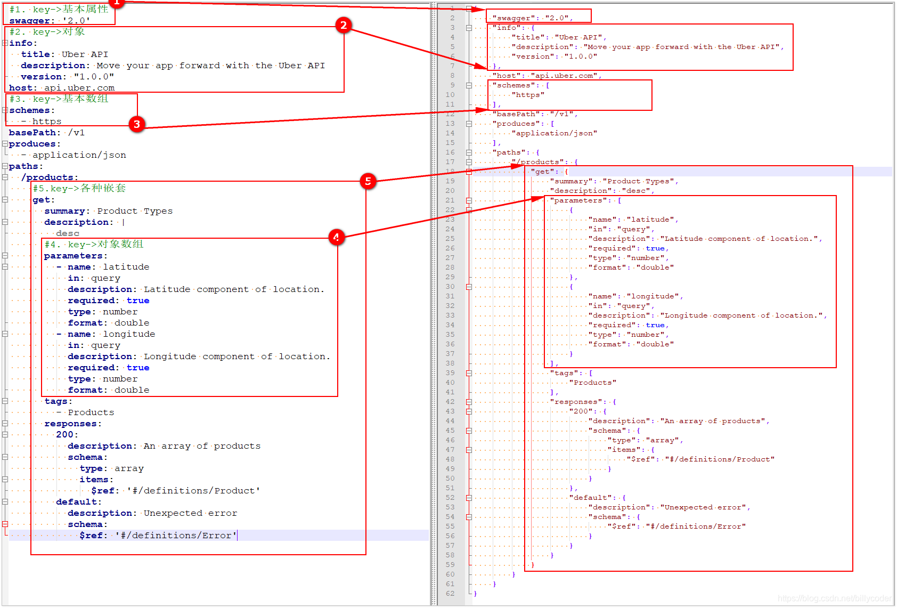Click YAML line "title: Uber API"
This screenshot has height=608, width=897.
pos(64,54)
